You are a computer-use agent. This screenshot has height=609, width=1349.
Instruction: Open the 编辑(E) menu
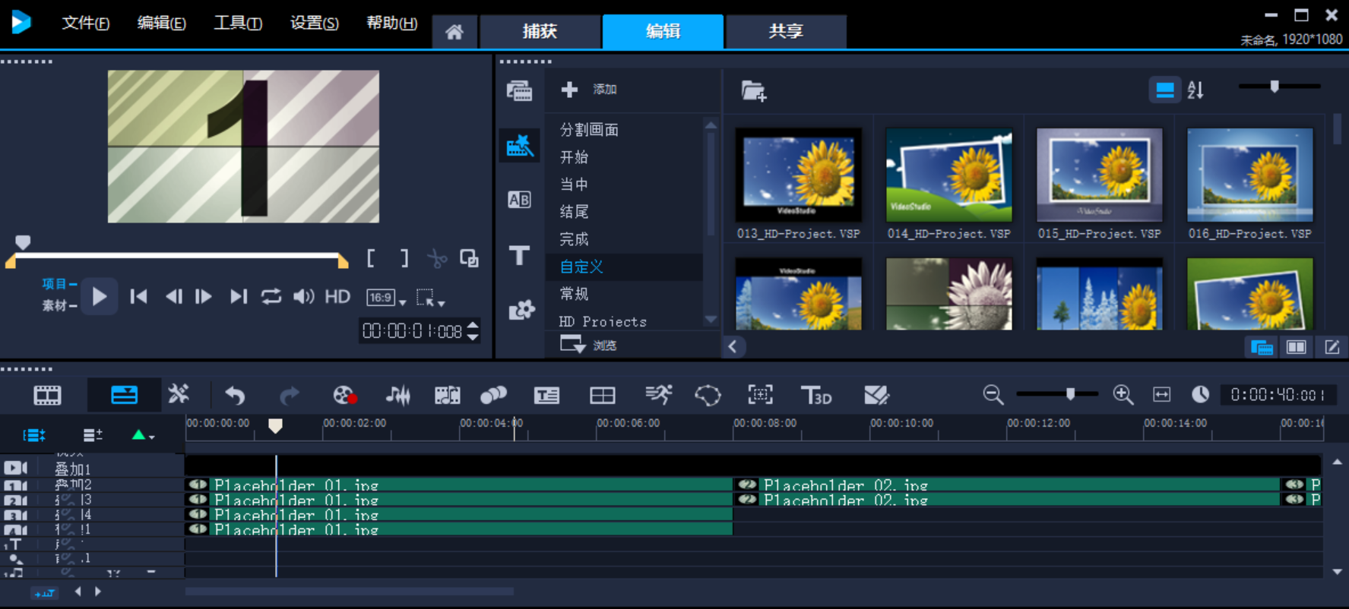[161, 23]
